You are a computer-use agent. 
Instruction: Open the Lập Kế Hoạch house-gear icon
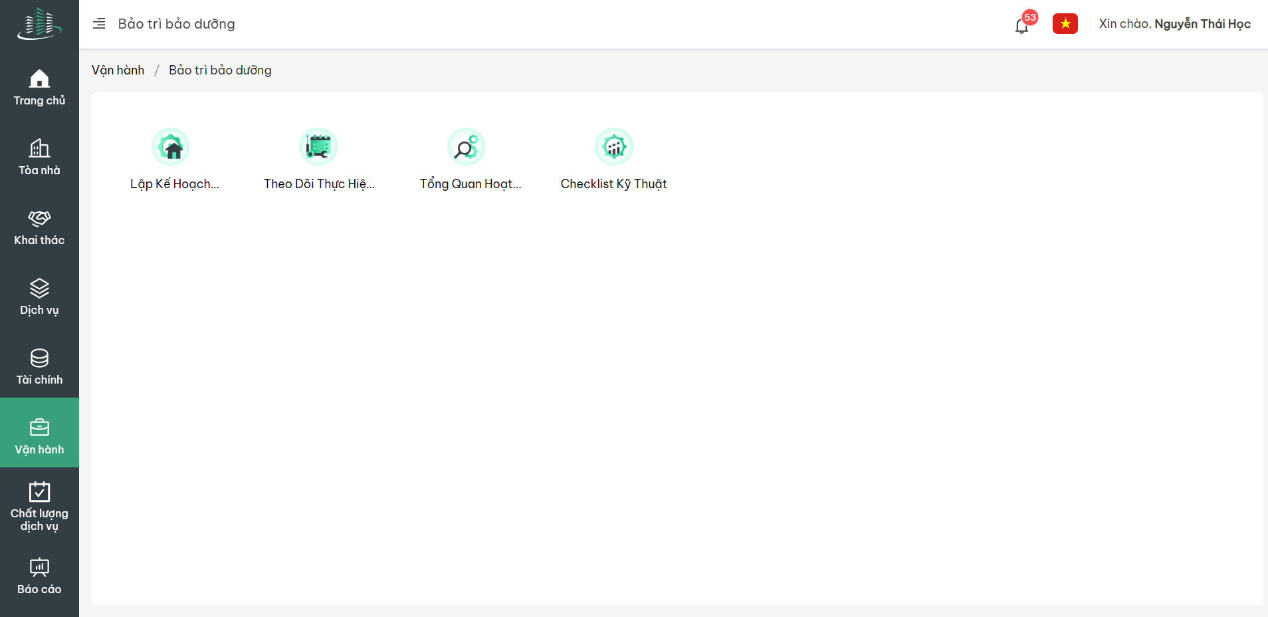171,147
